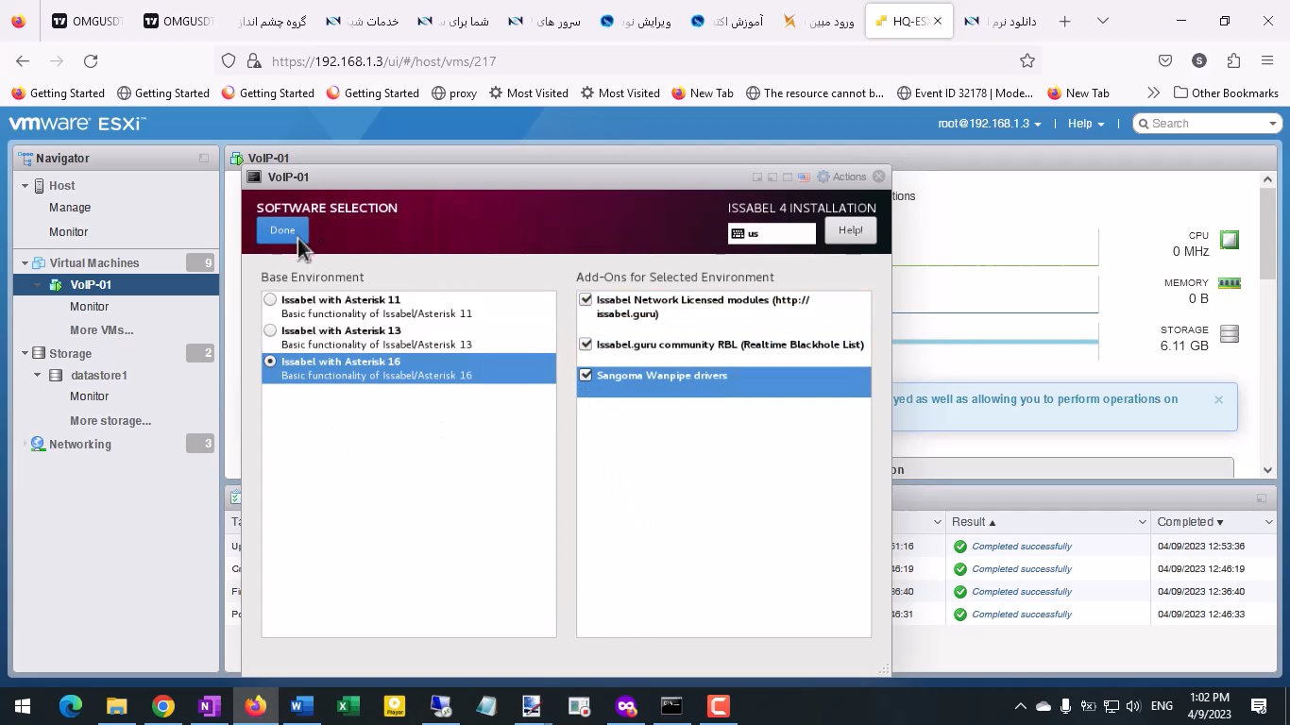The width and height of the screenshot is (1290, 725).
Task: Reload the current page
Action: click(x=91, y=61)
